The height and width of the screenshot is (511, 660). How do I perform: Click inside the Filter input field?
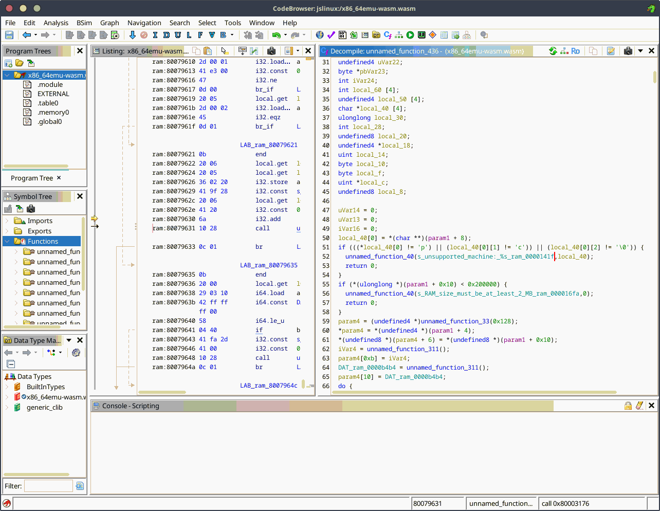pos(49,485)
